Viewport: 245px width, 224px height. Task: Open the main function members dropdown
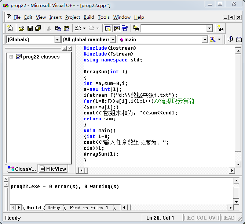point(205,39)
